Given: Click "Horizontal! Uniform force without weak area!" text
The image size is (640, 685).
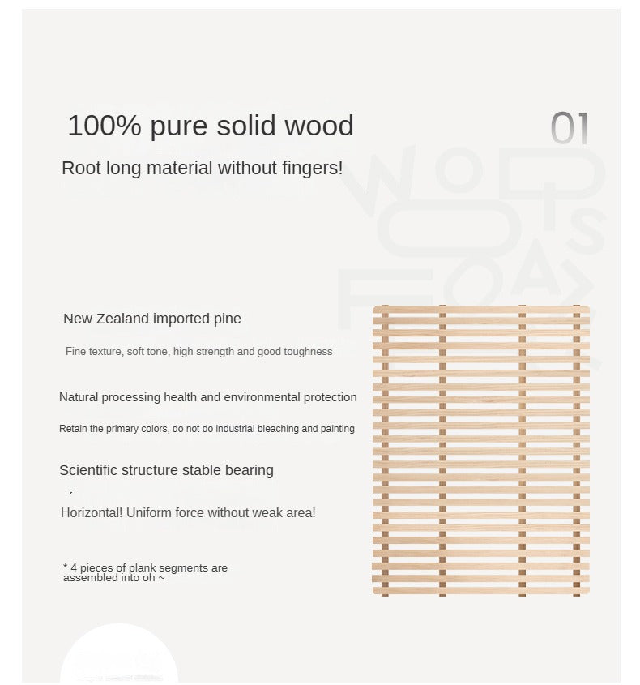Looking at the screenshot, I should click(188, 513).
